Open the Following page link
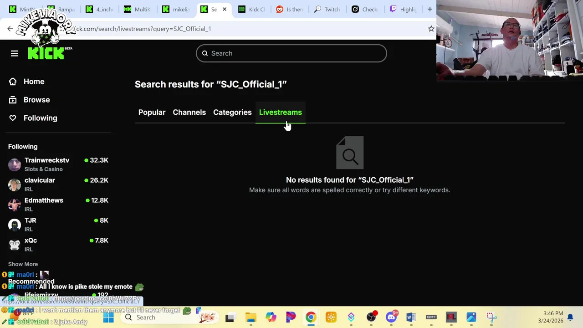Viewport: 583px width, 328px height. click(40, 118)
